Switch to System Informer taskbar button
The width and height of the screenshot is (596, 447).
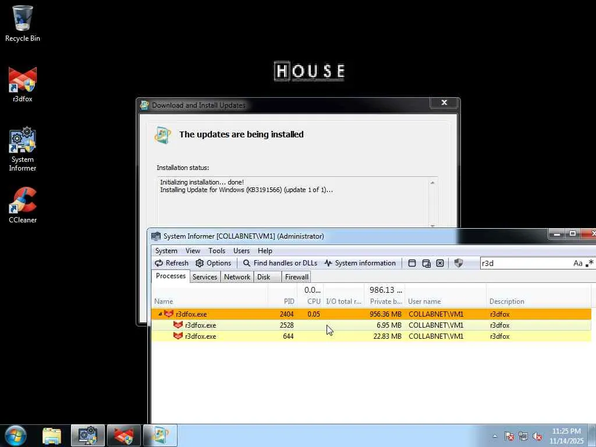[88, 436]
